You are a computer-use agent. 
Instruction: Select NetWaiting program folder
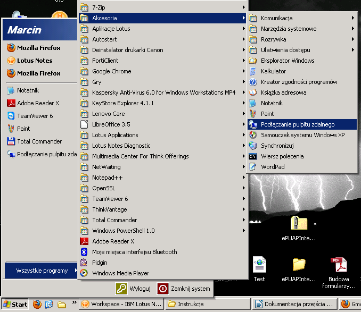point(162,167)
